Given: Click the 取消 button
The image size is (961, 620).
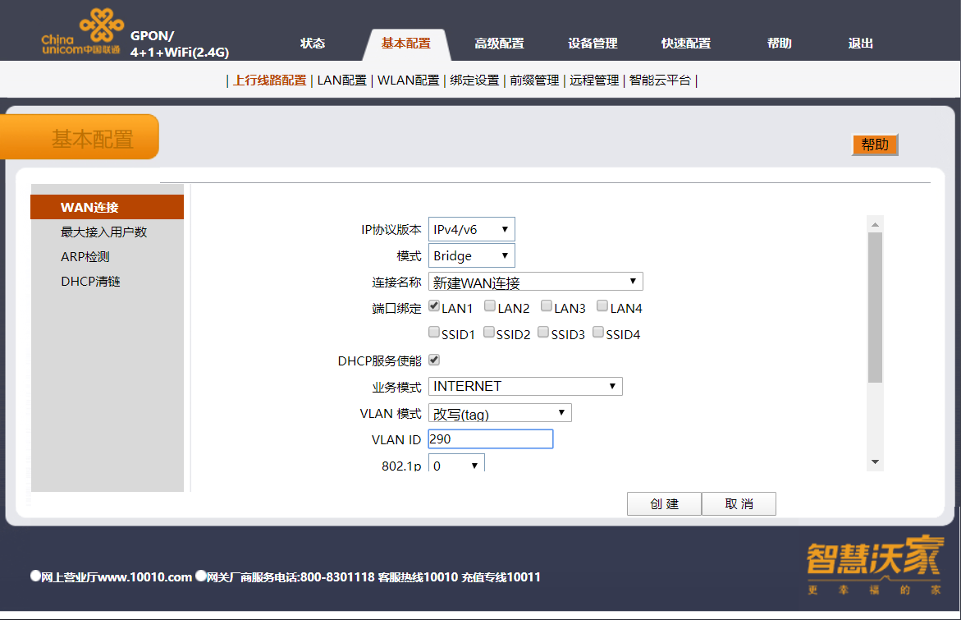Looking at the screenshot, I should click(x=739, y=503).
